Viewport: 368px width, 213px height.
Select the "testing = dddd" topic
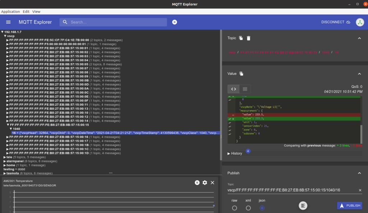(14, 169)
